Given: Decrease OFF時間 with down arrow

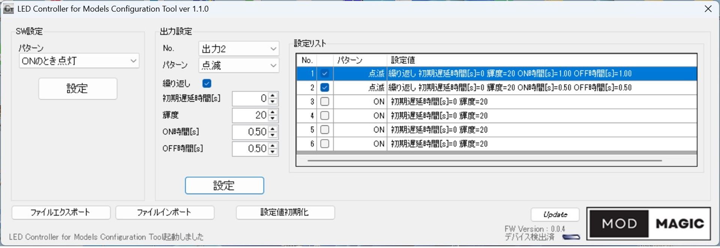Looking at the screenshot, I should pyautogui.click(x=273, y=152).
